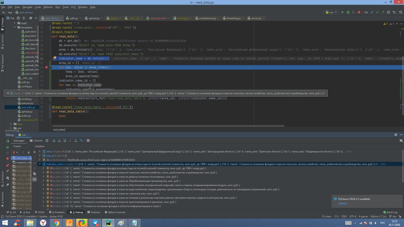Click the Git commit checkmark
This screenshot has width=404, height=227.
pyautogui.click(x=377, y=12)
